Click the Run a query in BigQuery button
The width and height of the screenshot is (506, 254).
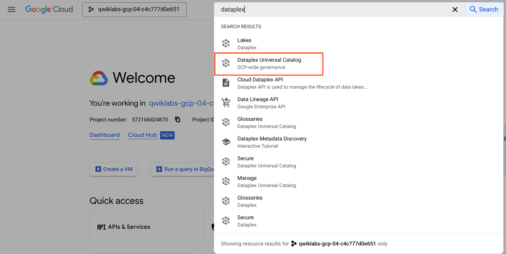pos(182,169)
